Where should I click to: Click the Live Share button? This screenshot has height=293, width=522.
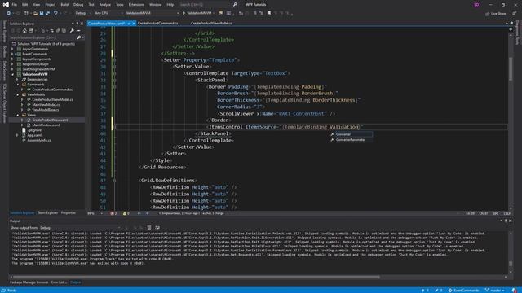(496, 14)
